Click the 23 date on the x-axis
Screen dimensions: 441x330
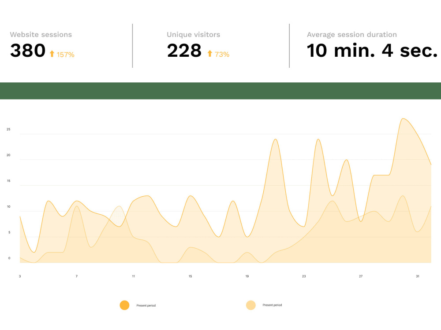click(x=304, y=276)
